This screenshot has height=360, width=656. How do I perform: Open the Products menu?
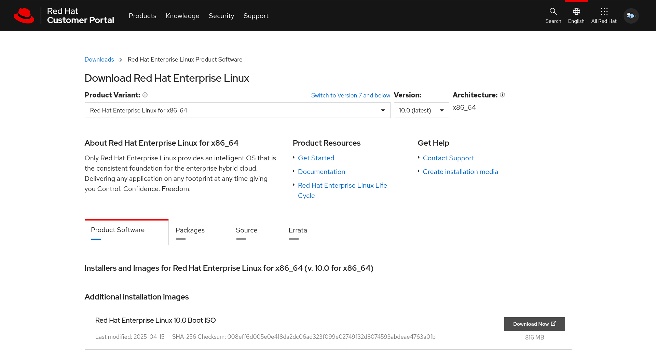coord(142,16)
